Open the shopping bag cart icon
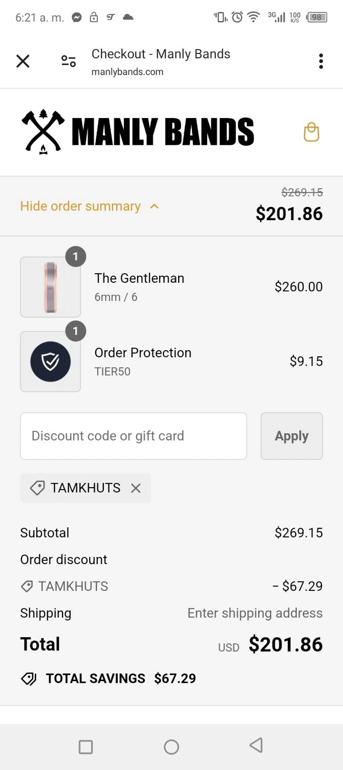The width and height of the screenshot is (343, 770). click(311, 132)
